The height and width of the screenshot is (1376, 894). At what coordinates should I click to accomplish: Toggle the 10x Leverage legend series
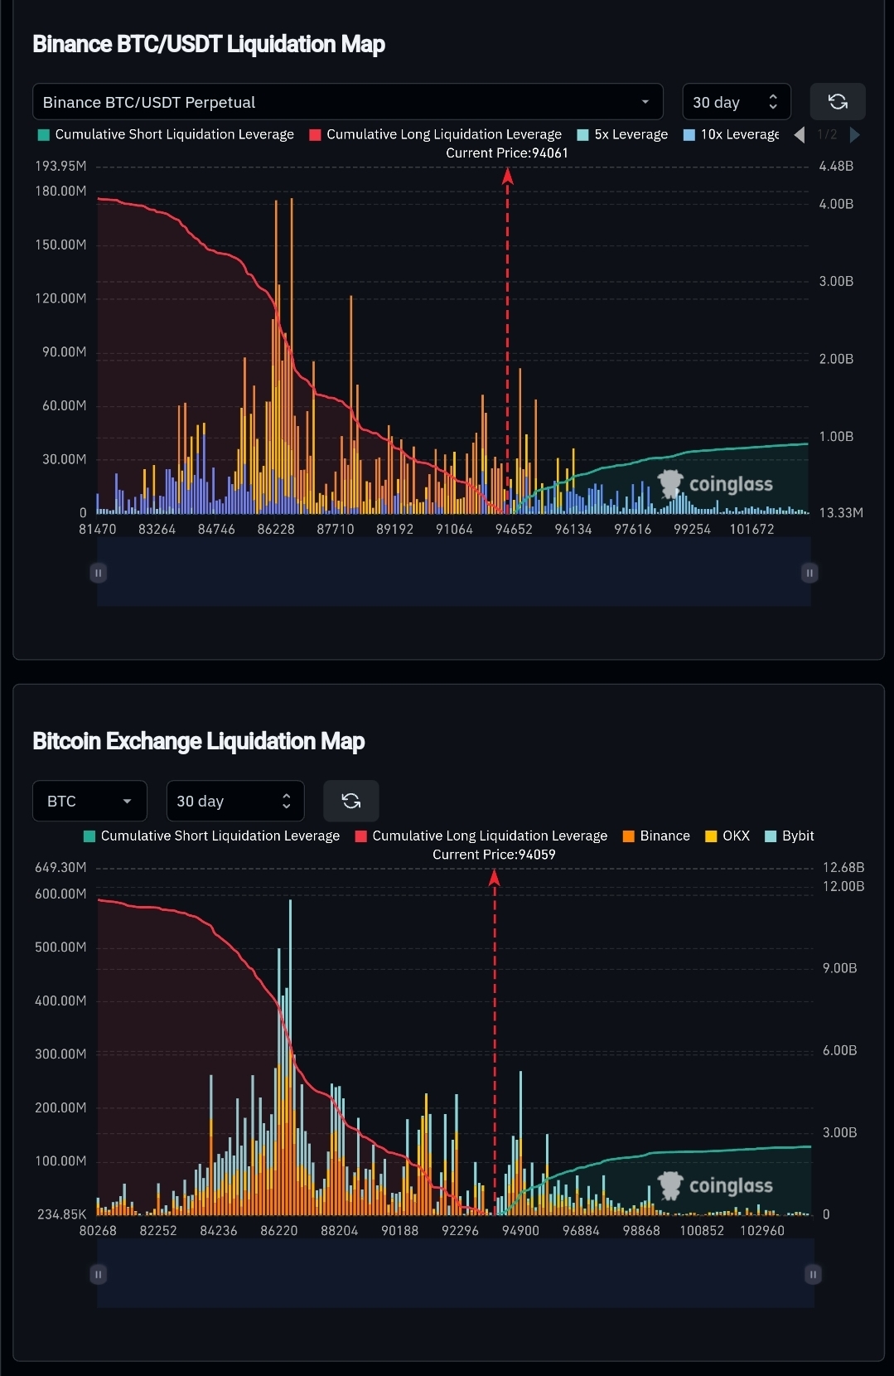(x=732, y=134)
